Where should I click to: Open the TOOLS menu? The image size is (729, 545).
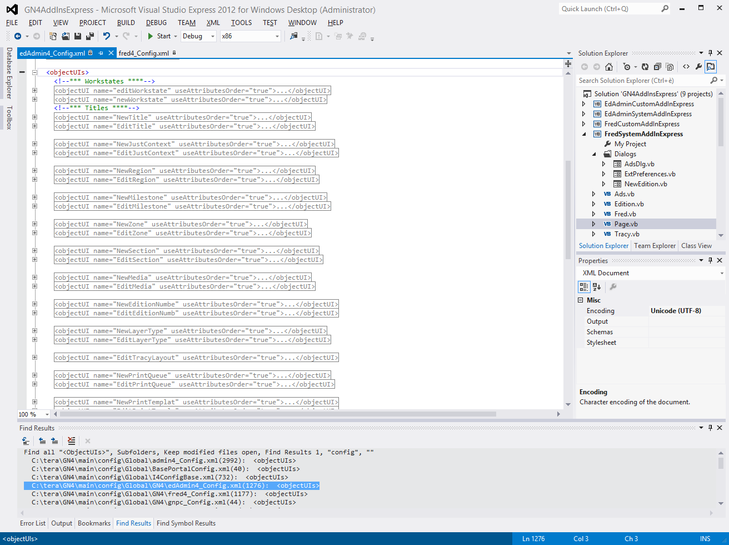tap(242, 23)
